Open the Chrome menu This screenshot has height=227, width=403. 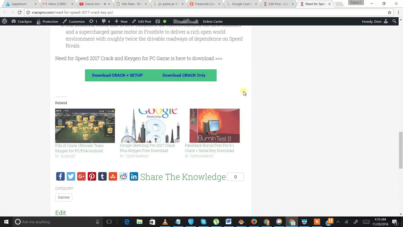pyautogui.click(x=398, y=12)
